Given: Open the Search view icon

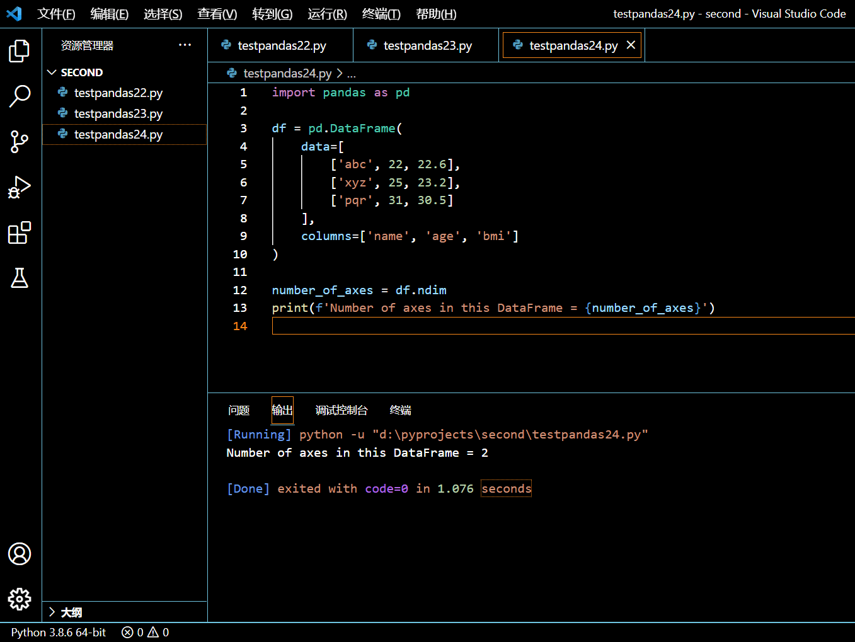Looking at the screenshot, I should (x=20, y=96).
